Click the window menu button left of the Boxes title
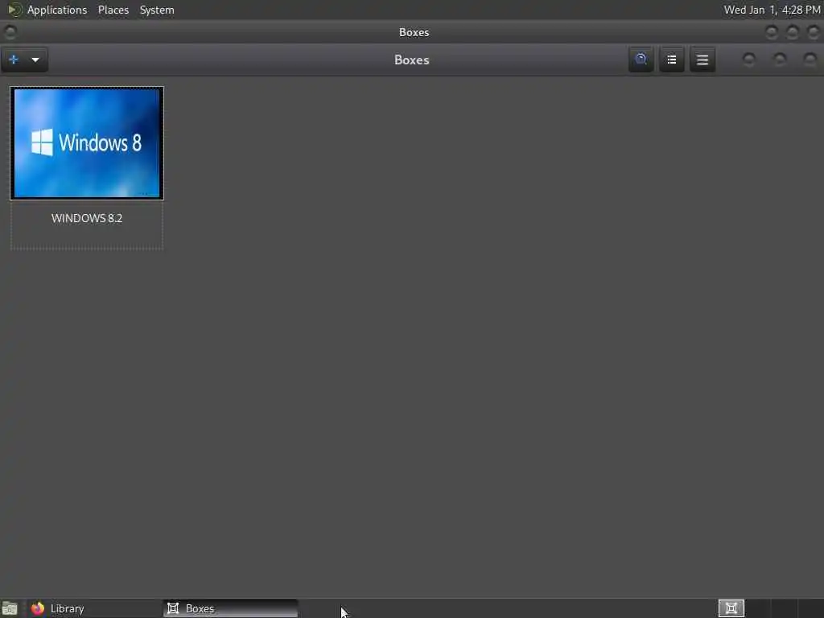This screenshot has width=824, height=618. (10, 32)
